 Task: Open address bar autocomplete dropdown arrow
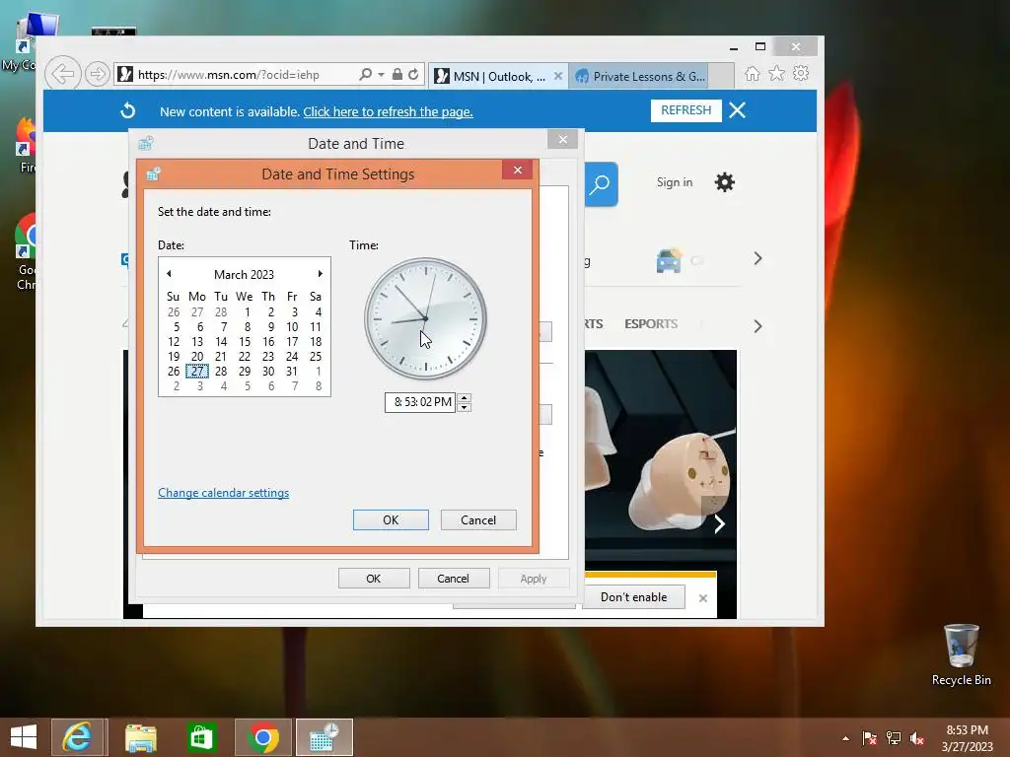(x=382, y=75)
